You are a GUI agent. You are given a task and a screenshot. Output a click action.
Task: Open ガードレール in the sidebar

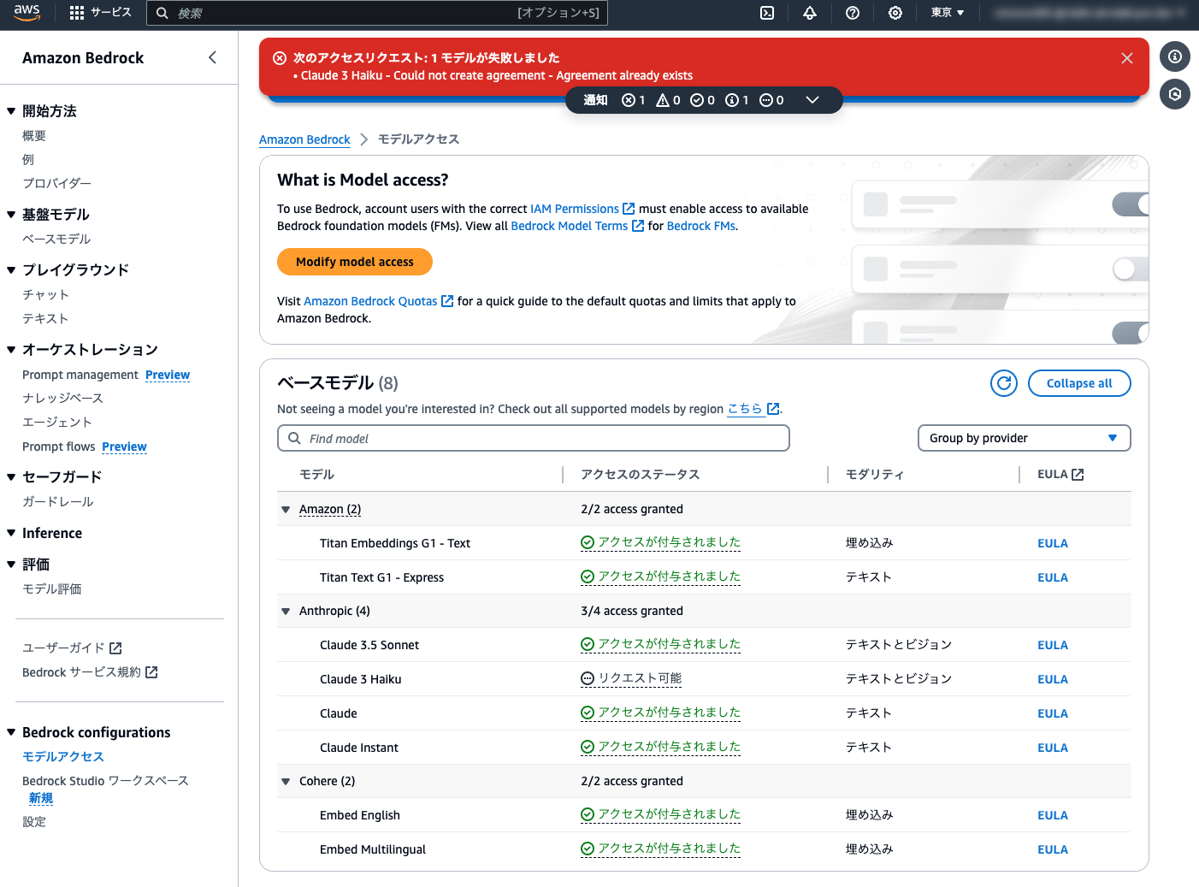[x=57, y=501]
